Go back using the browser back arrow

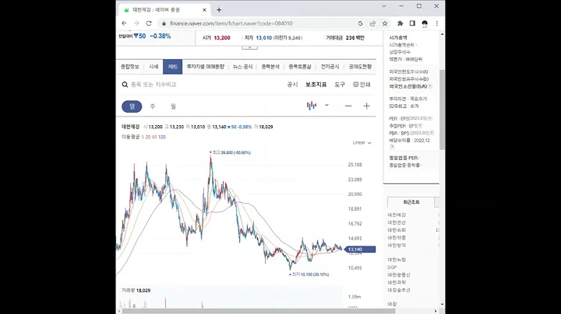pos(124,23)
